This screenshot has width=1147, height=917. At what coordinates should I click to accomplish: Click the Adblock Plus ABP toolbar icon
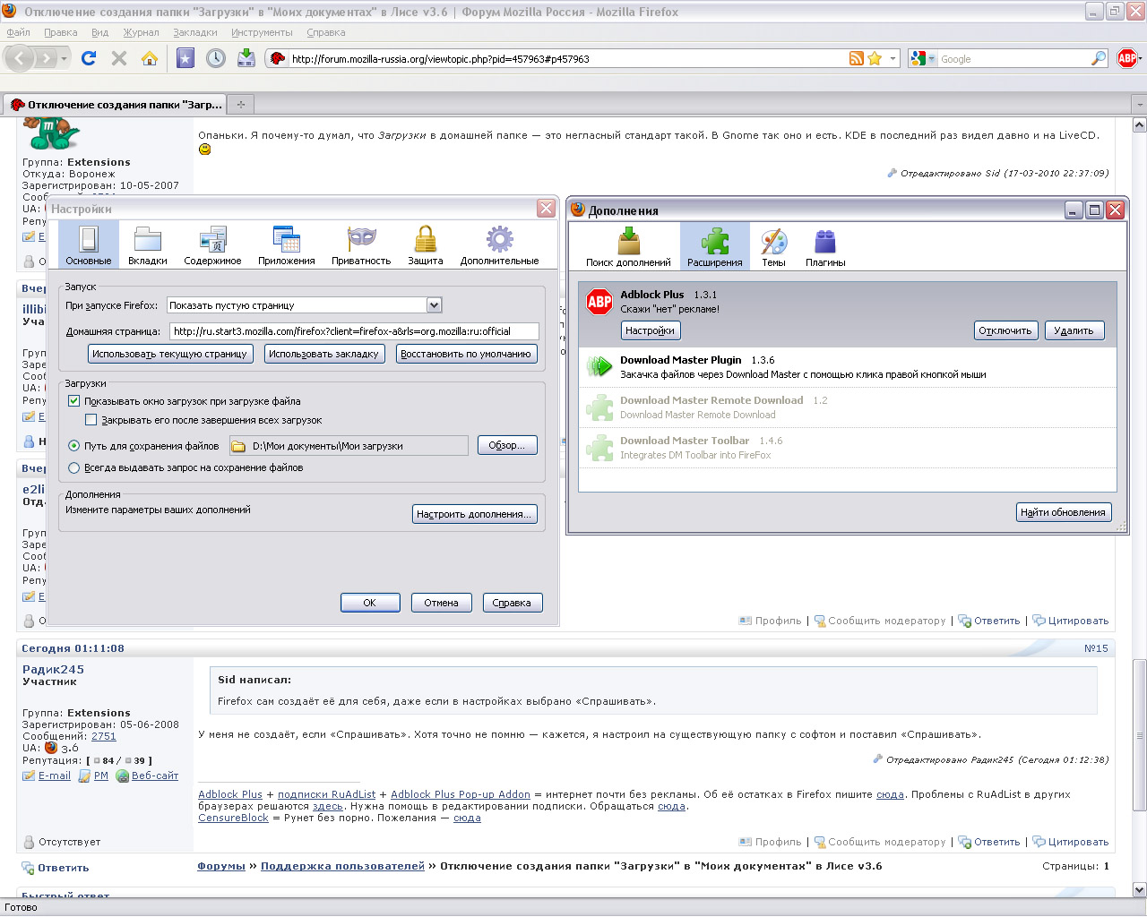pyautogui.click(x=1127, y=58)
